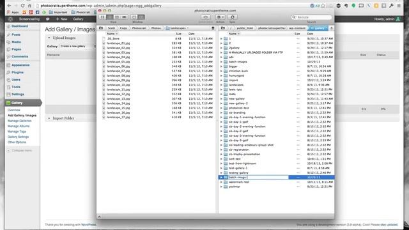This screenshot has height=230, width=409.
Task: Expand the landscapes remote folder
Action: tap(222, 85)
